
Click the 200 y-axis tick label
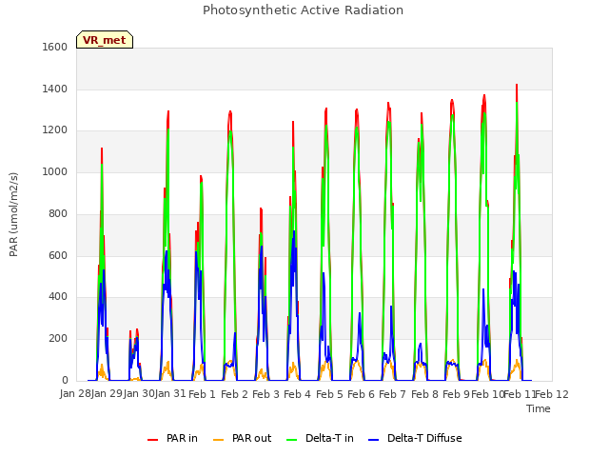58,339
